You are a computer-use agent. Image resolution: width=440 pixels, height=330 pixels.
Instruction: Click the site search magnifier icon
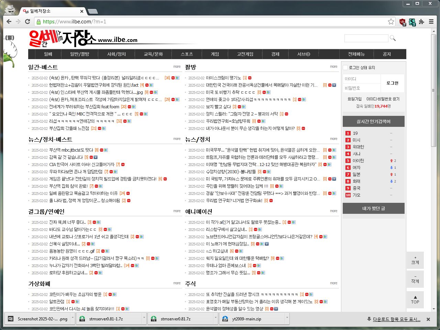[x=393, y=38]
